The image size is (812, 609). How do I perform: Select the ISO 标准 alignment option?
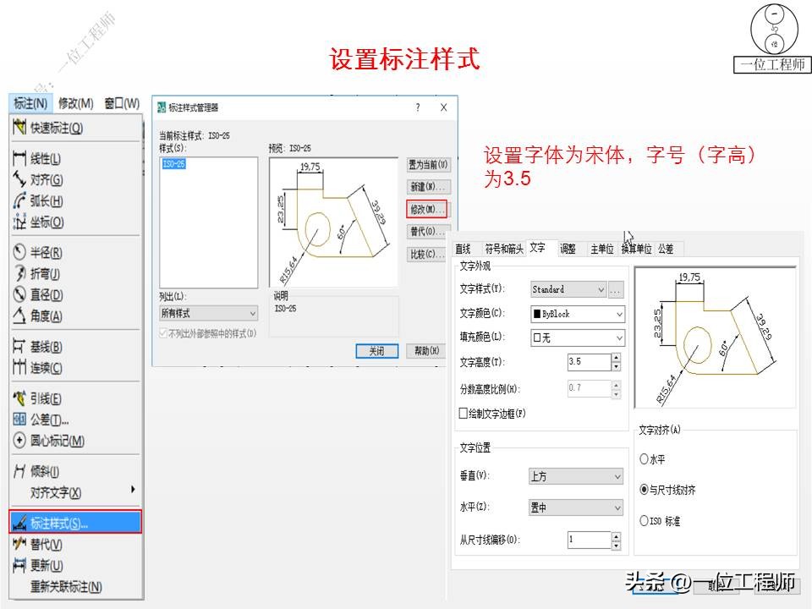pyautogui.click(x=645, y=522)
